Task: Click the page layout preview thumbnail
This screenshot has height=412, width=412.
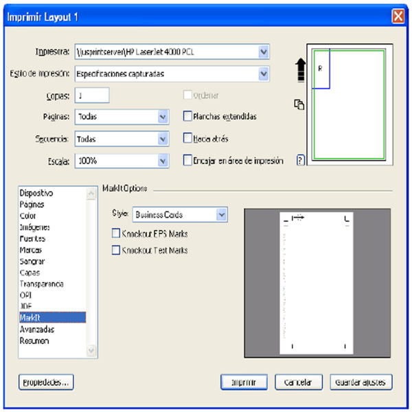Action: click(x=350, y=104)
